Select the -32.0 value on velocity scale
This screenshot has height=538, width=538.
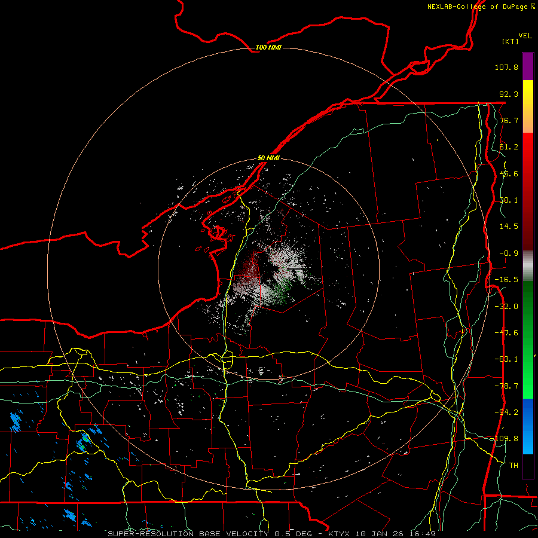(506, 307)
